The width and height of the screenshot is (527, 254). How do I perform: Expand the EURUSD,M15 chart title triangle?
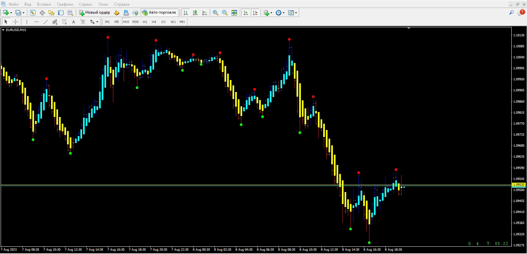[x=3, y=30]
